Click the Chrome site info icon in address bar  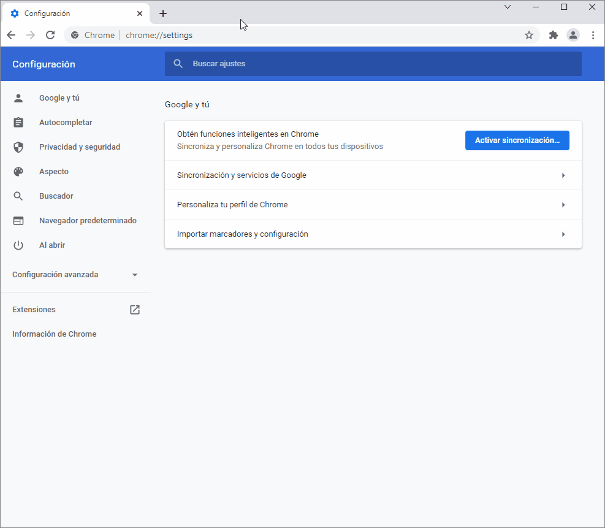tap(75, 35)
